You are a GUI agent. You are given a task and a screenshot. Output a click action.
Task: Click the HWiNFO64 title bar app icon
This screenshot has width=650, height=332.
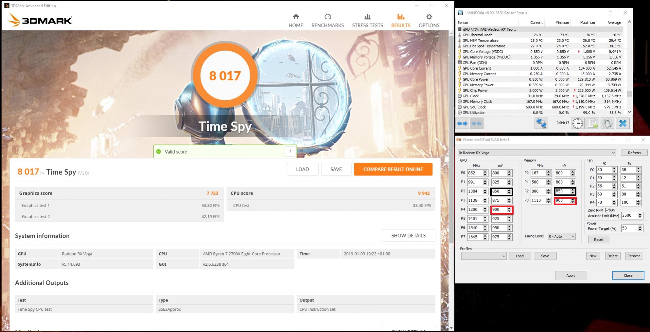(x=460, y=13)
